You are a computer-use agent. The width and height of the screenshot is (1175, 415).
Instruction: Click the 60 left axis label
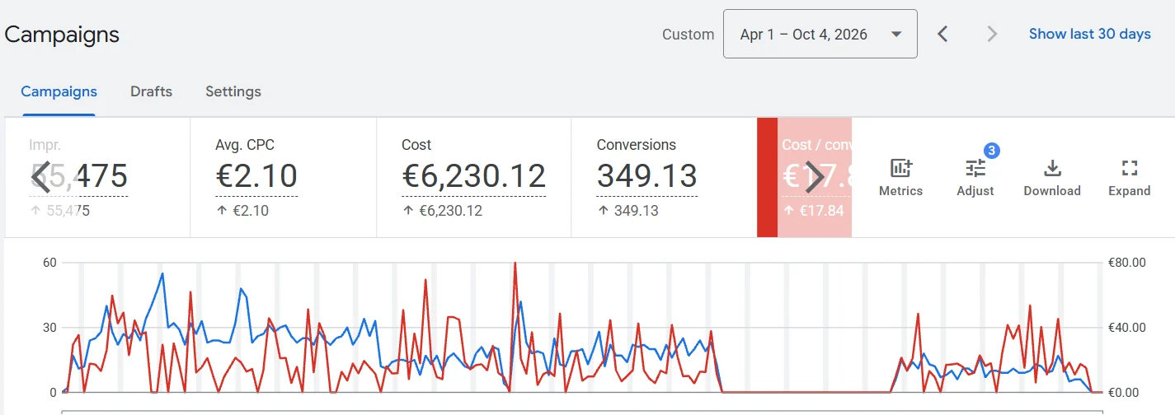[49, 263]
